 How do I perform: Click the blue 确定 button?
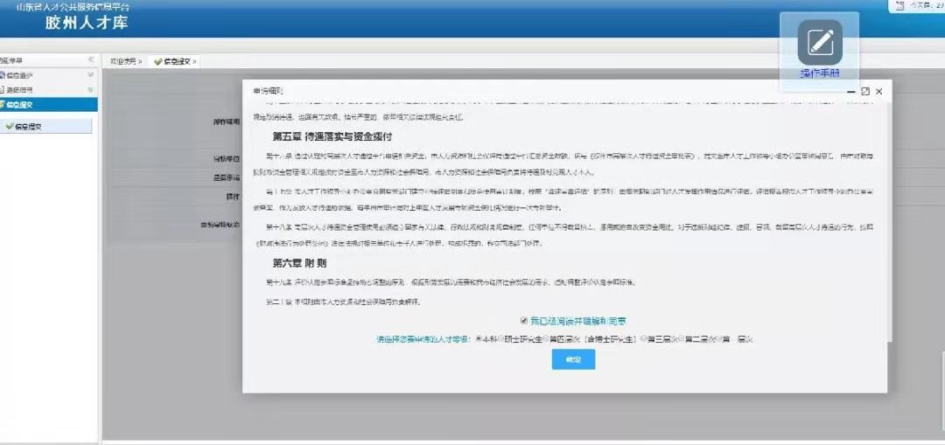573,359
